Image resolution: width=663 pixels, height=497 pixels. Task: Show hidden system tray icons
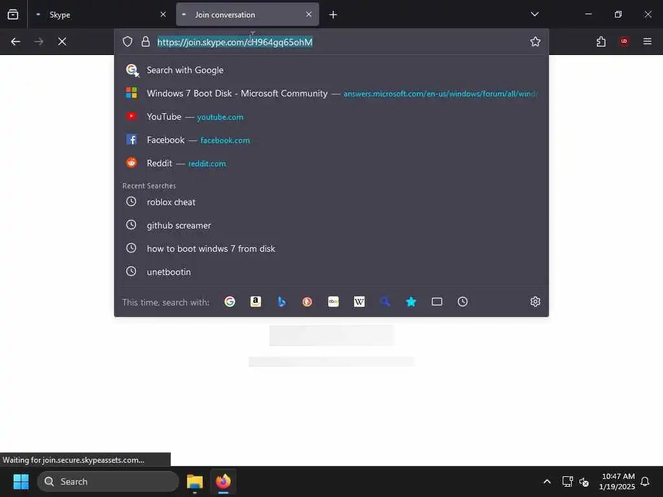point(546,481)
